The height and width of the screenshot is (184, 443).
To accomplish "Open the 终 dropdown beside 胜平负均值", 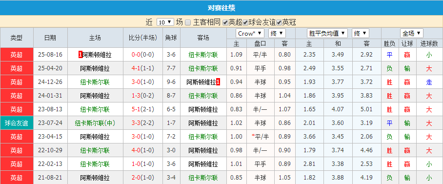I will click(361, 33).
